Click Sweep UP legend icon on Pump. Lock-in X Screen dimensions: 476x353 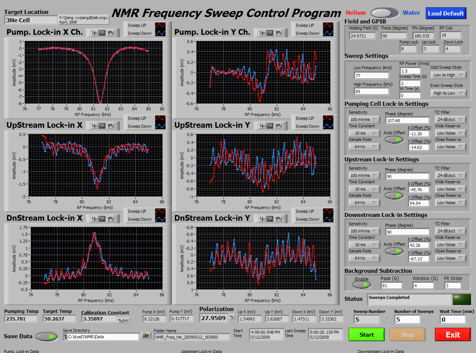(160, 25)
